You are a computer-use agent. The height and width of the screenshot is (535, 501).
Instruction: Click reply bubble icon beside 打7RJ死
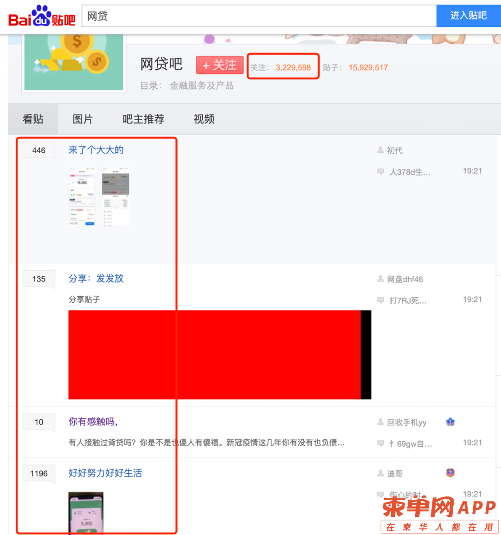click(380, 300)
